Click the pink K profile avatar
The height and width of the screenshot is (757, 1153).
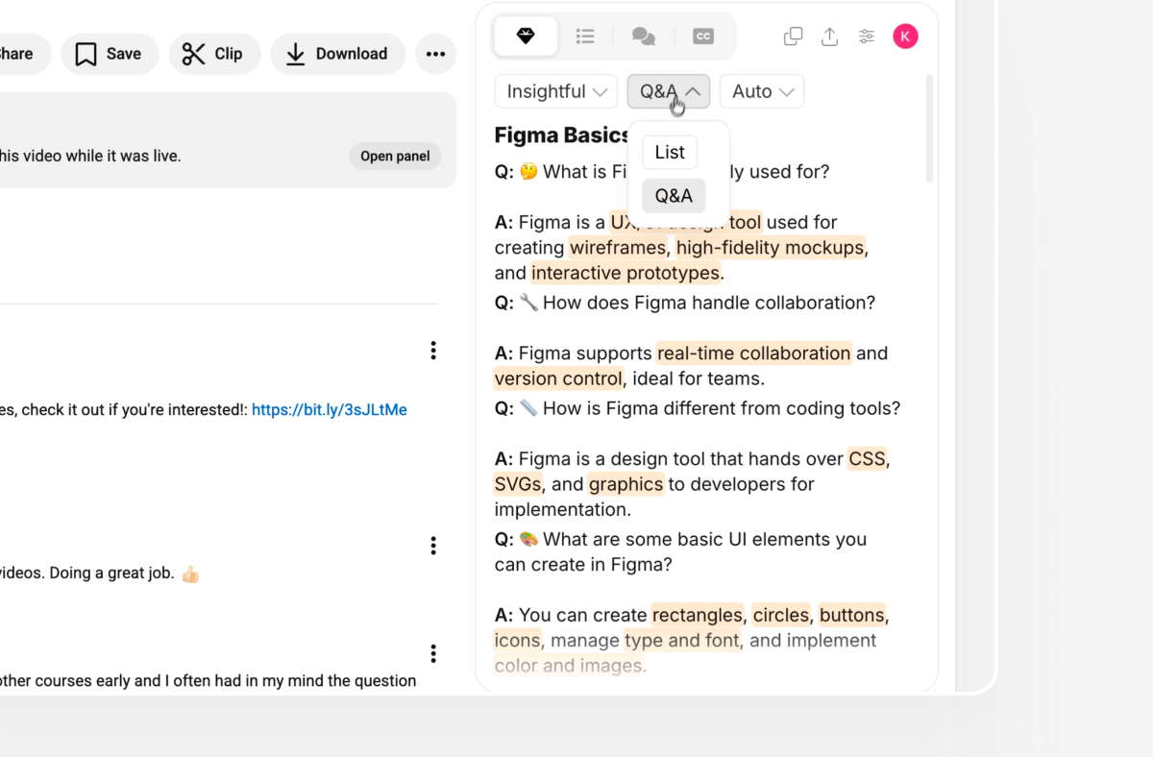click(x=905, y=37)
